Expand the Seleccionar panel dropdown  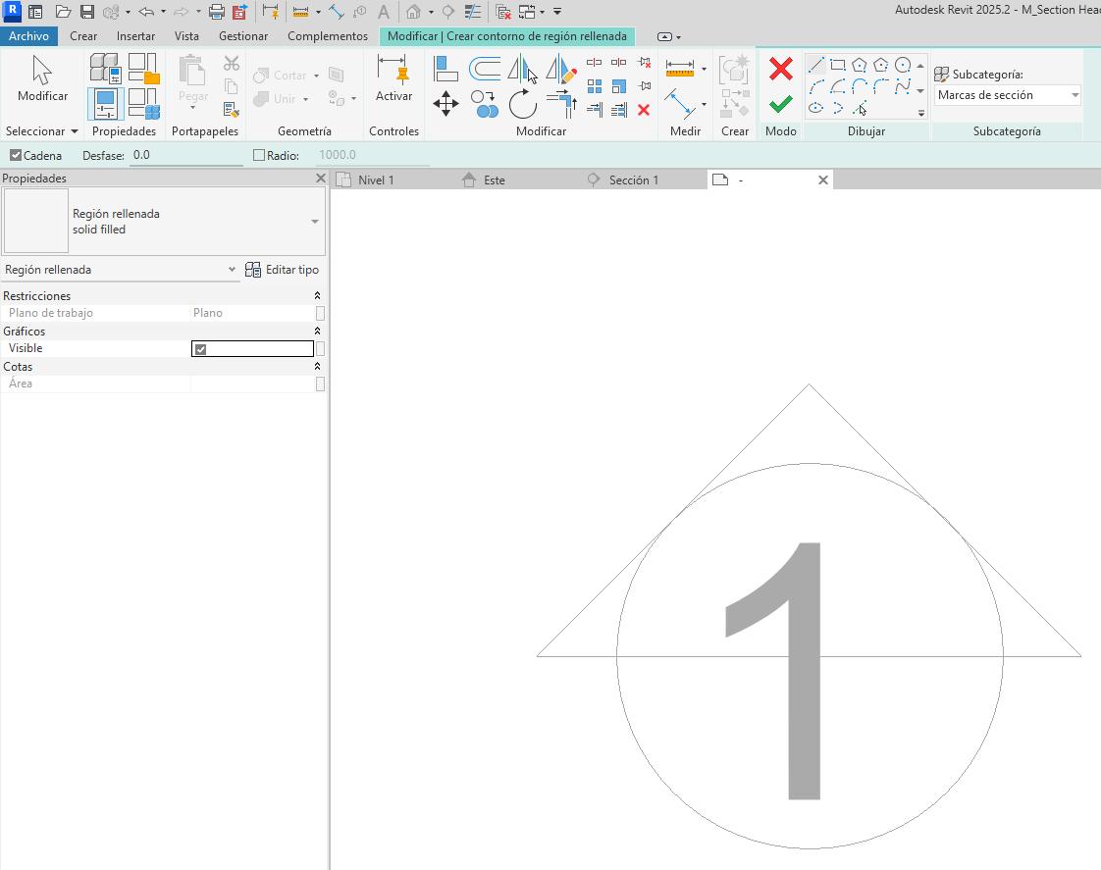pos(41,131)
